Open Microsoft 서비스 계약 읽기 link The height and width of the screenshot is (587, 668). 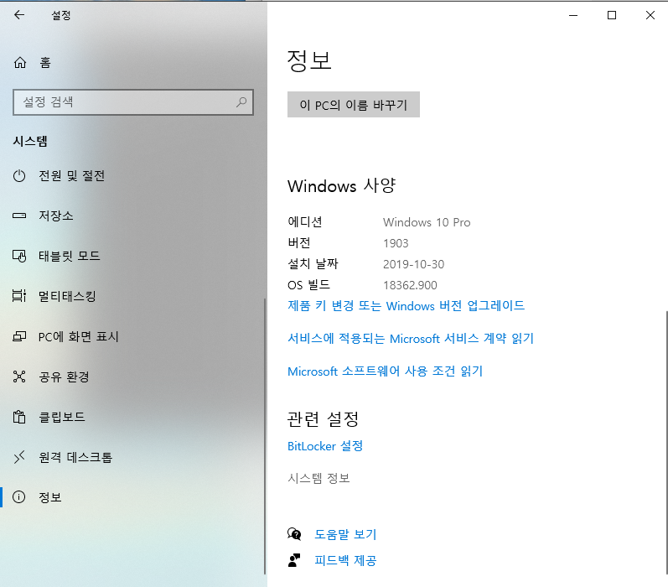click(410, 339)
